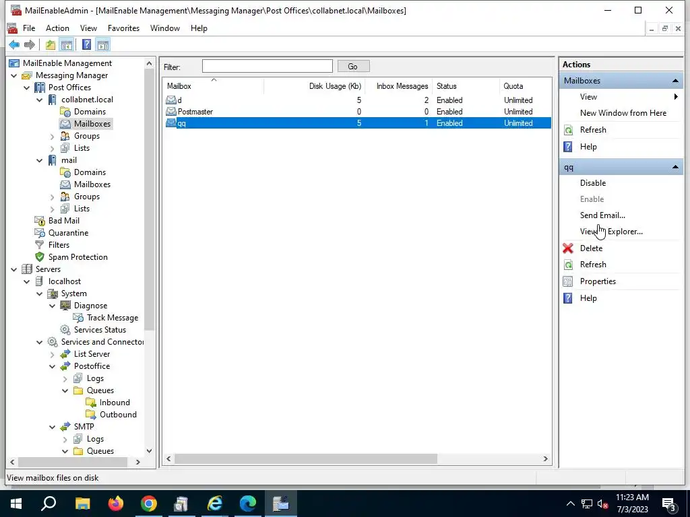Screen dimensions: 690x517
Task: Click Refresh under qq actions
Action: [593, 265]
